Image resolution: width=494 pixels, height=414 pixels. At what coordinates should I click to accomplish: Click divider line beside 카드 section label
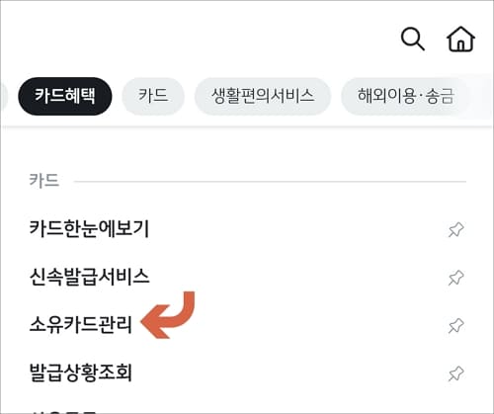(x=270, y=182)
